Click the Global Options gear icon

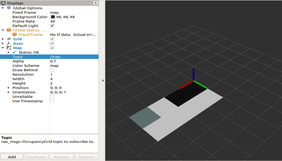point(9,8)
